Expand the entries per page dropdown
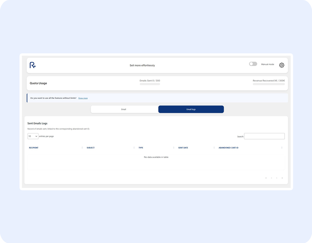Image resolution: width=312 pixels, height=243 pixels. [x=33, y=136]
